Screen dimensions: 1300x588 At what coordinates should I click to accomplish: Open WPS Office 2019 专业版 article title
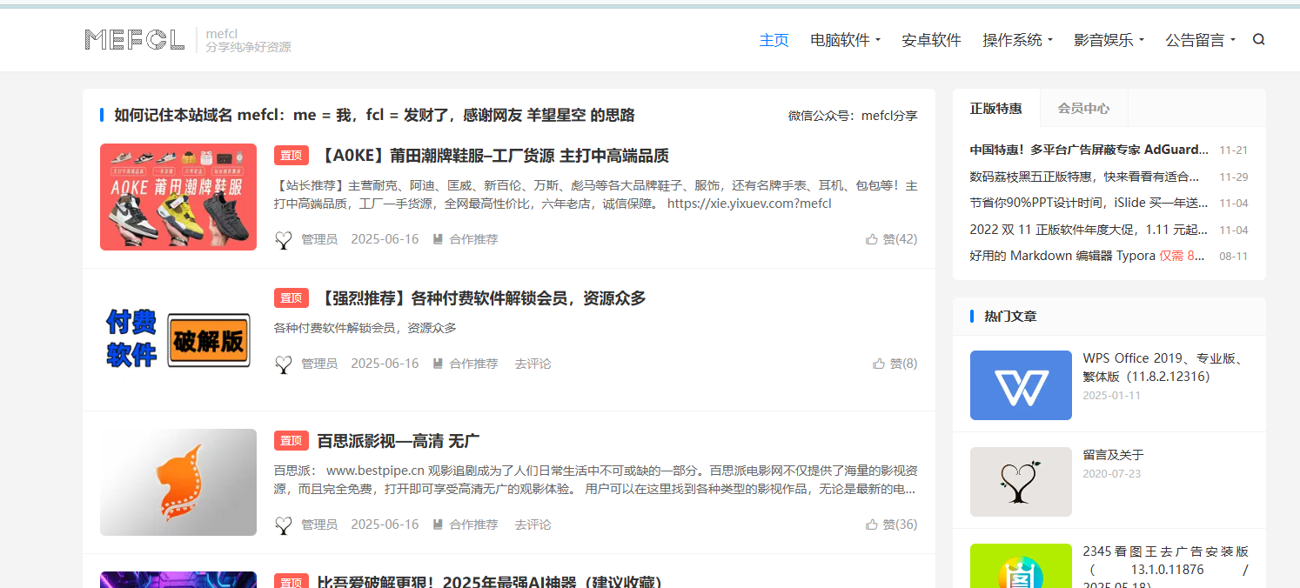point(1165,367)
